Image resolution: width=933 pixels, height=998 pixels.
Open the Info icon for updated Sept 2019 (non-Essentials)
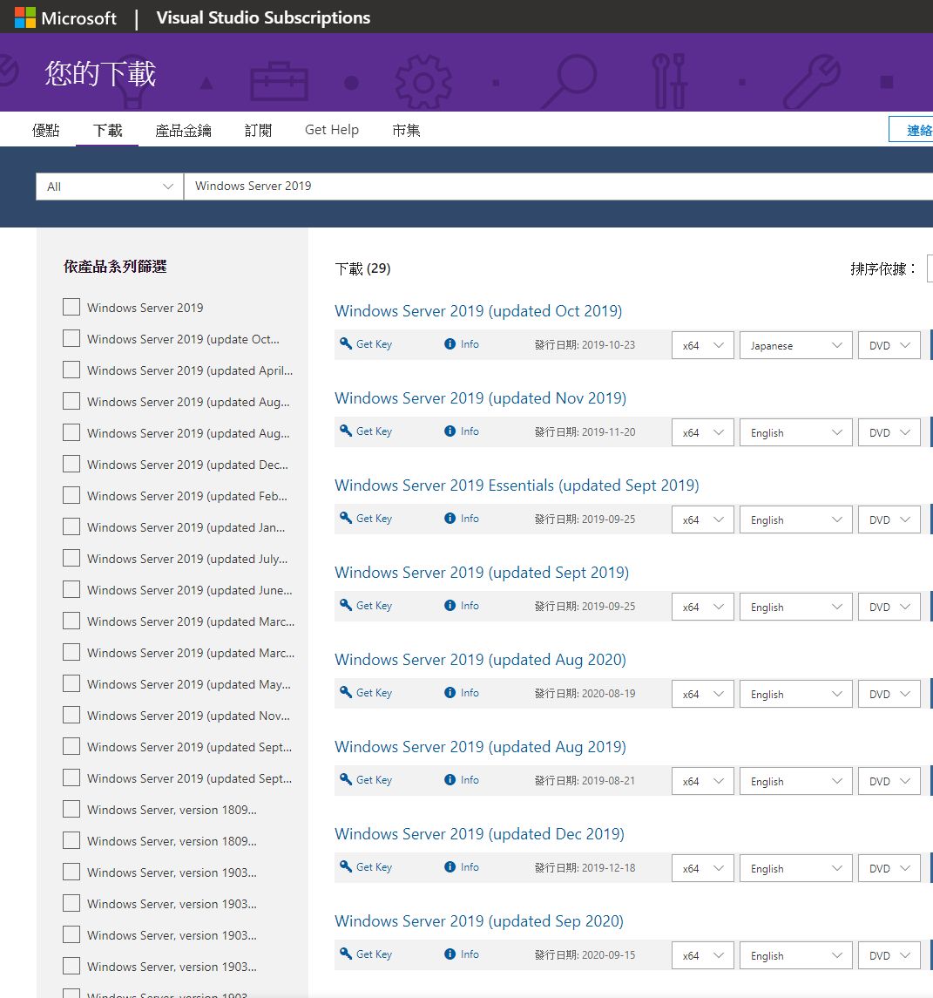click(450, 605)
